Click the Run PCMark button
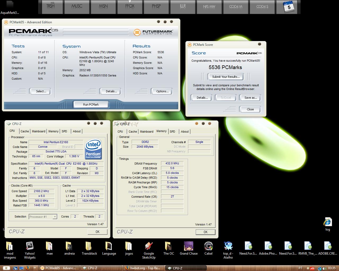Viewport: 339px width, 271px height. click(x=91, y=105)
